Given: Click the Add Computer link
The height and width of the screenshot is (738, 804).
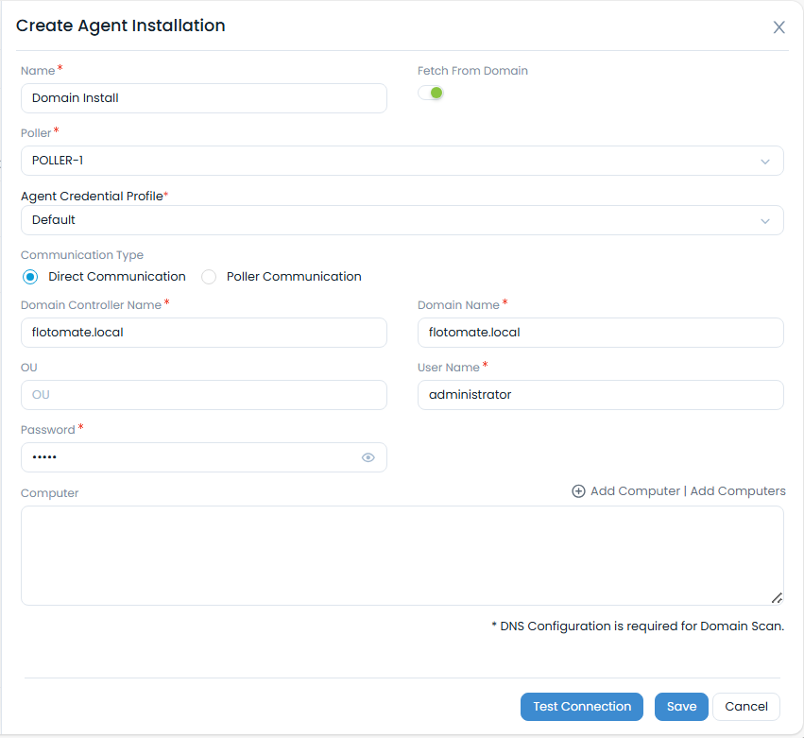Looking at the screenshot, I should (x=635, y=490).
